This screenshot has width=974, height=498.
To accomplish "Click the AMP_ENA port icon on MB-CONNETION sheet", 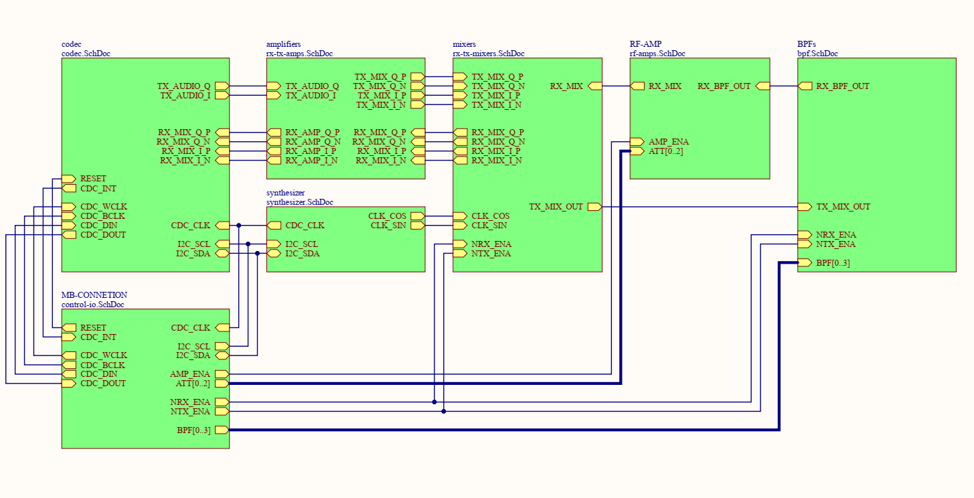I will (222, 374).
